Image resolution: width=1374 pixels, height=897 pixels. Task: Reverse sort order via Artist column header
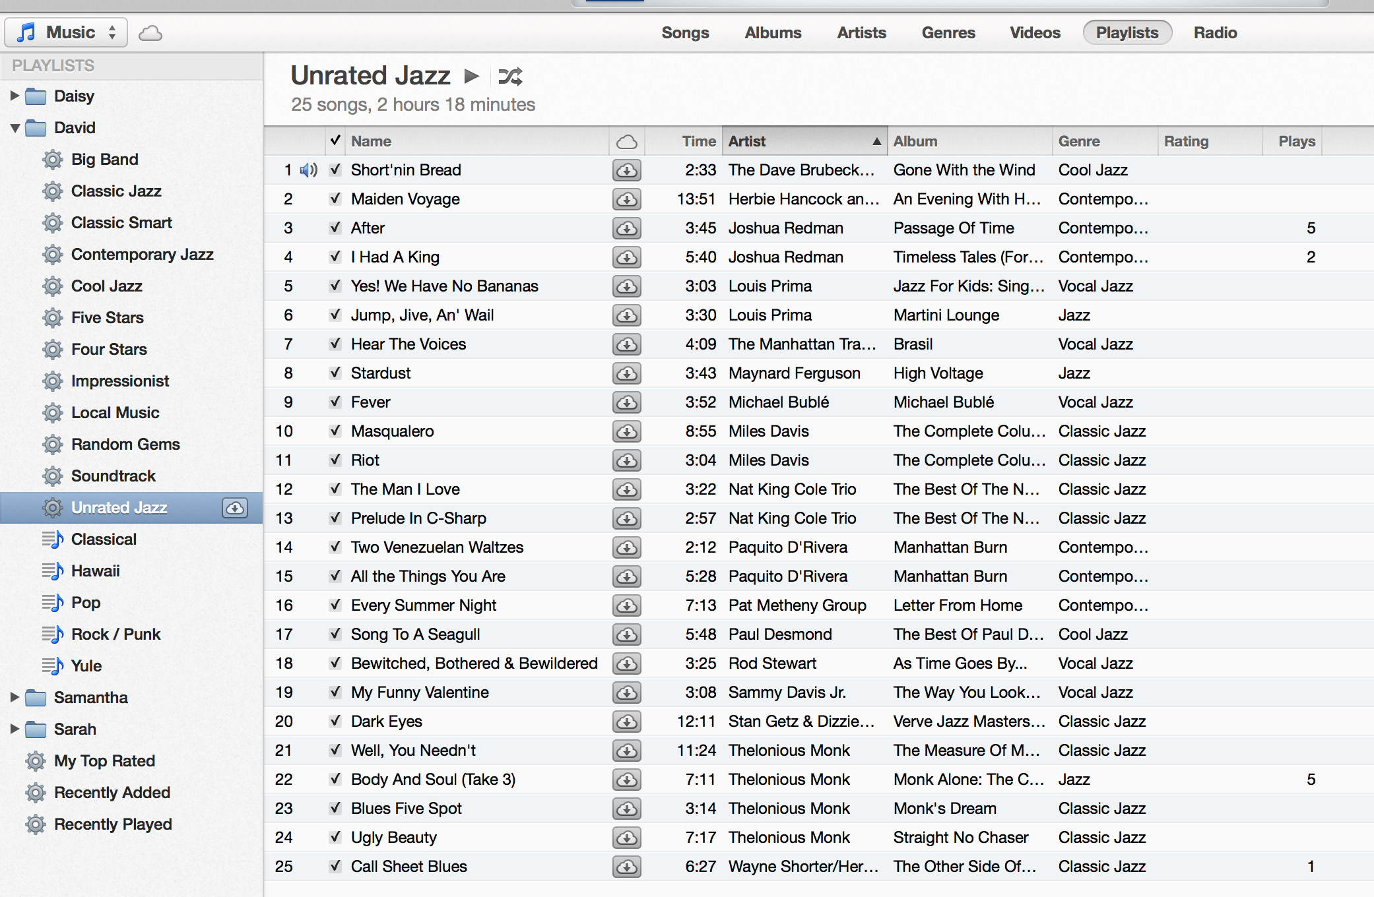(x=804, y=141)
